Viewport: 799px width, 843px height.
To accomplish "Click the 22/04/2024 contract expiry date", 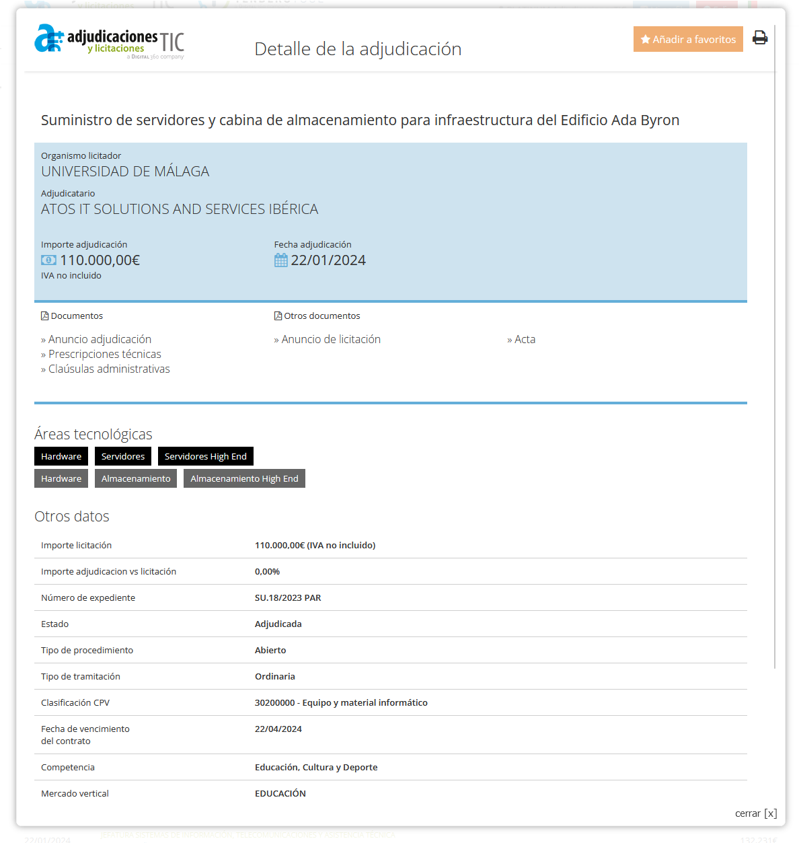I will coord(278,729).
